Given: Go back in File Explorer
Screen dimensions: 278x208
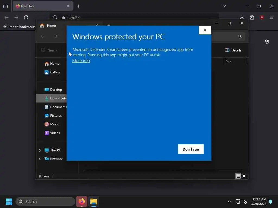Looking at the screenshot, I should click(x=43, y=36).
